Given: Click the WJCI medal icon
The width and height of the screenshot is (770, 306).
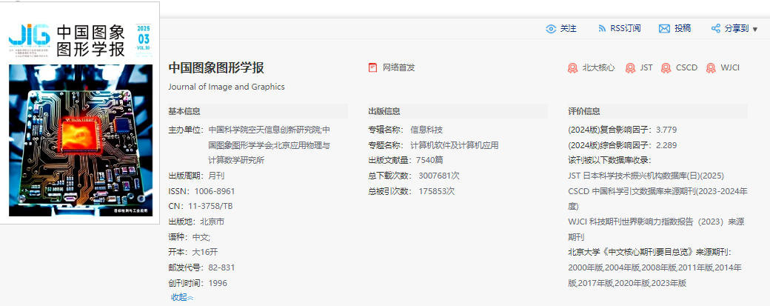Looking at the screenshot, I should click(x=711, y=67).
